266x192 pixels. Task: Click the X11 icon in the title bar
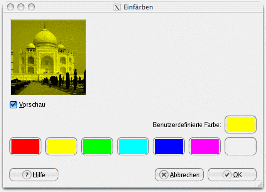117,7
